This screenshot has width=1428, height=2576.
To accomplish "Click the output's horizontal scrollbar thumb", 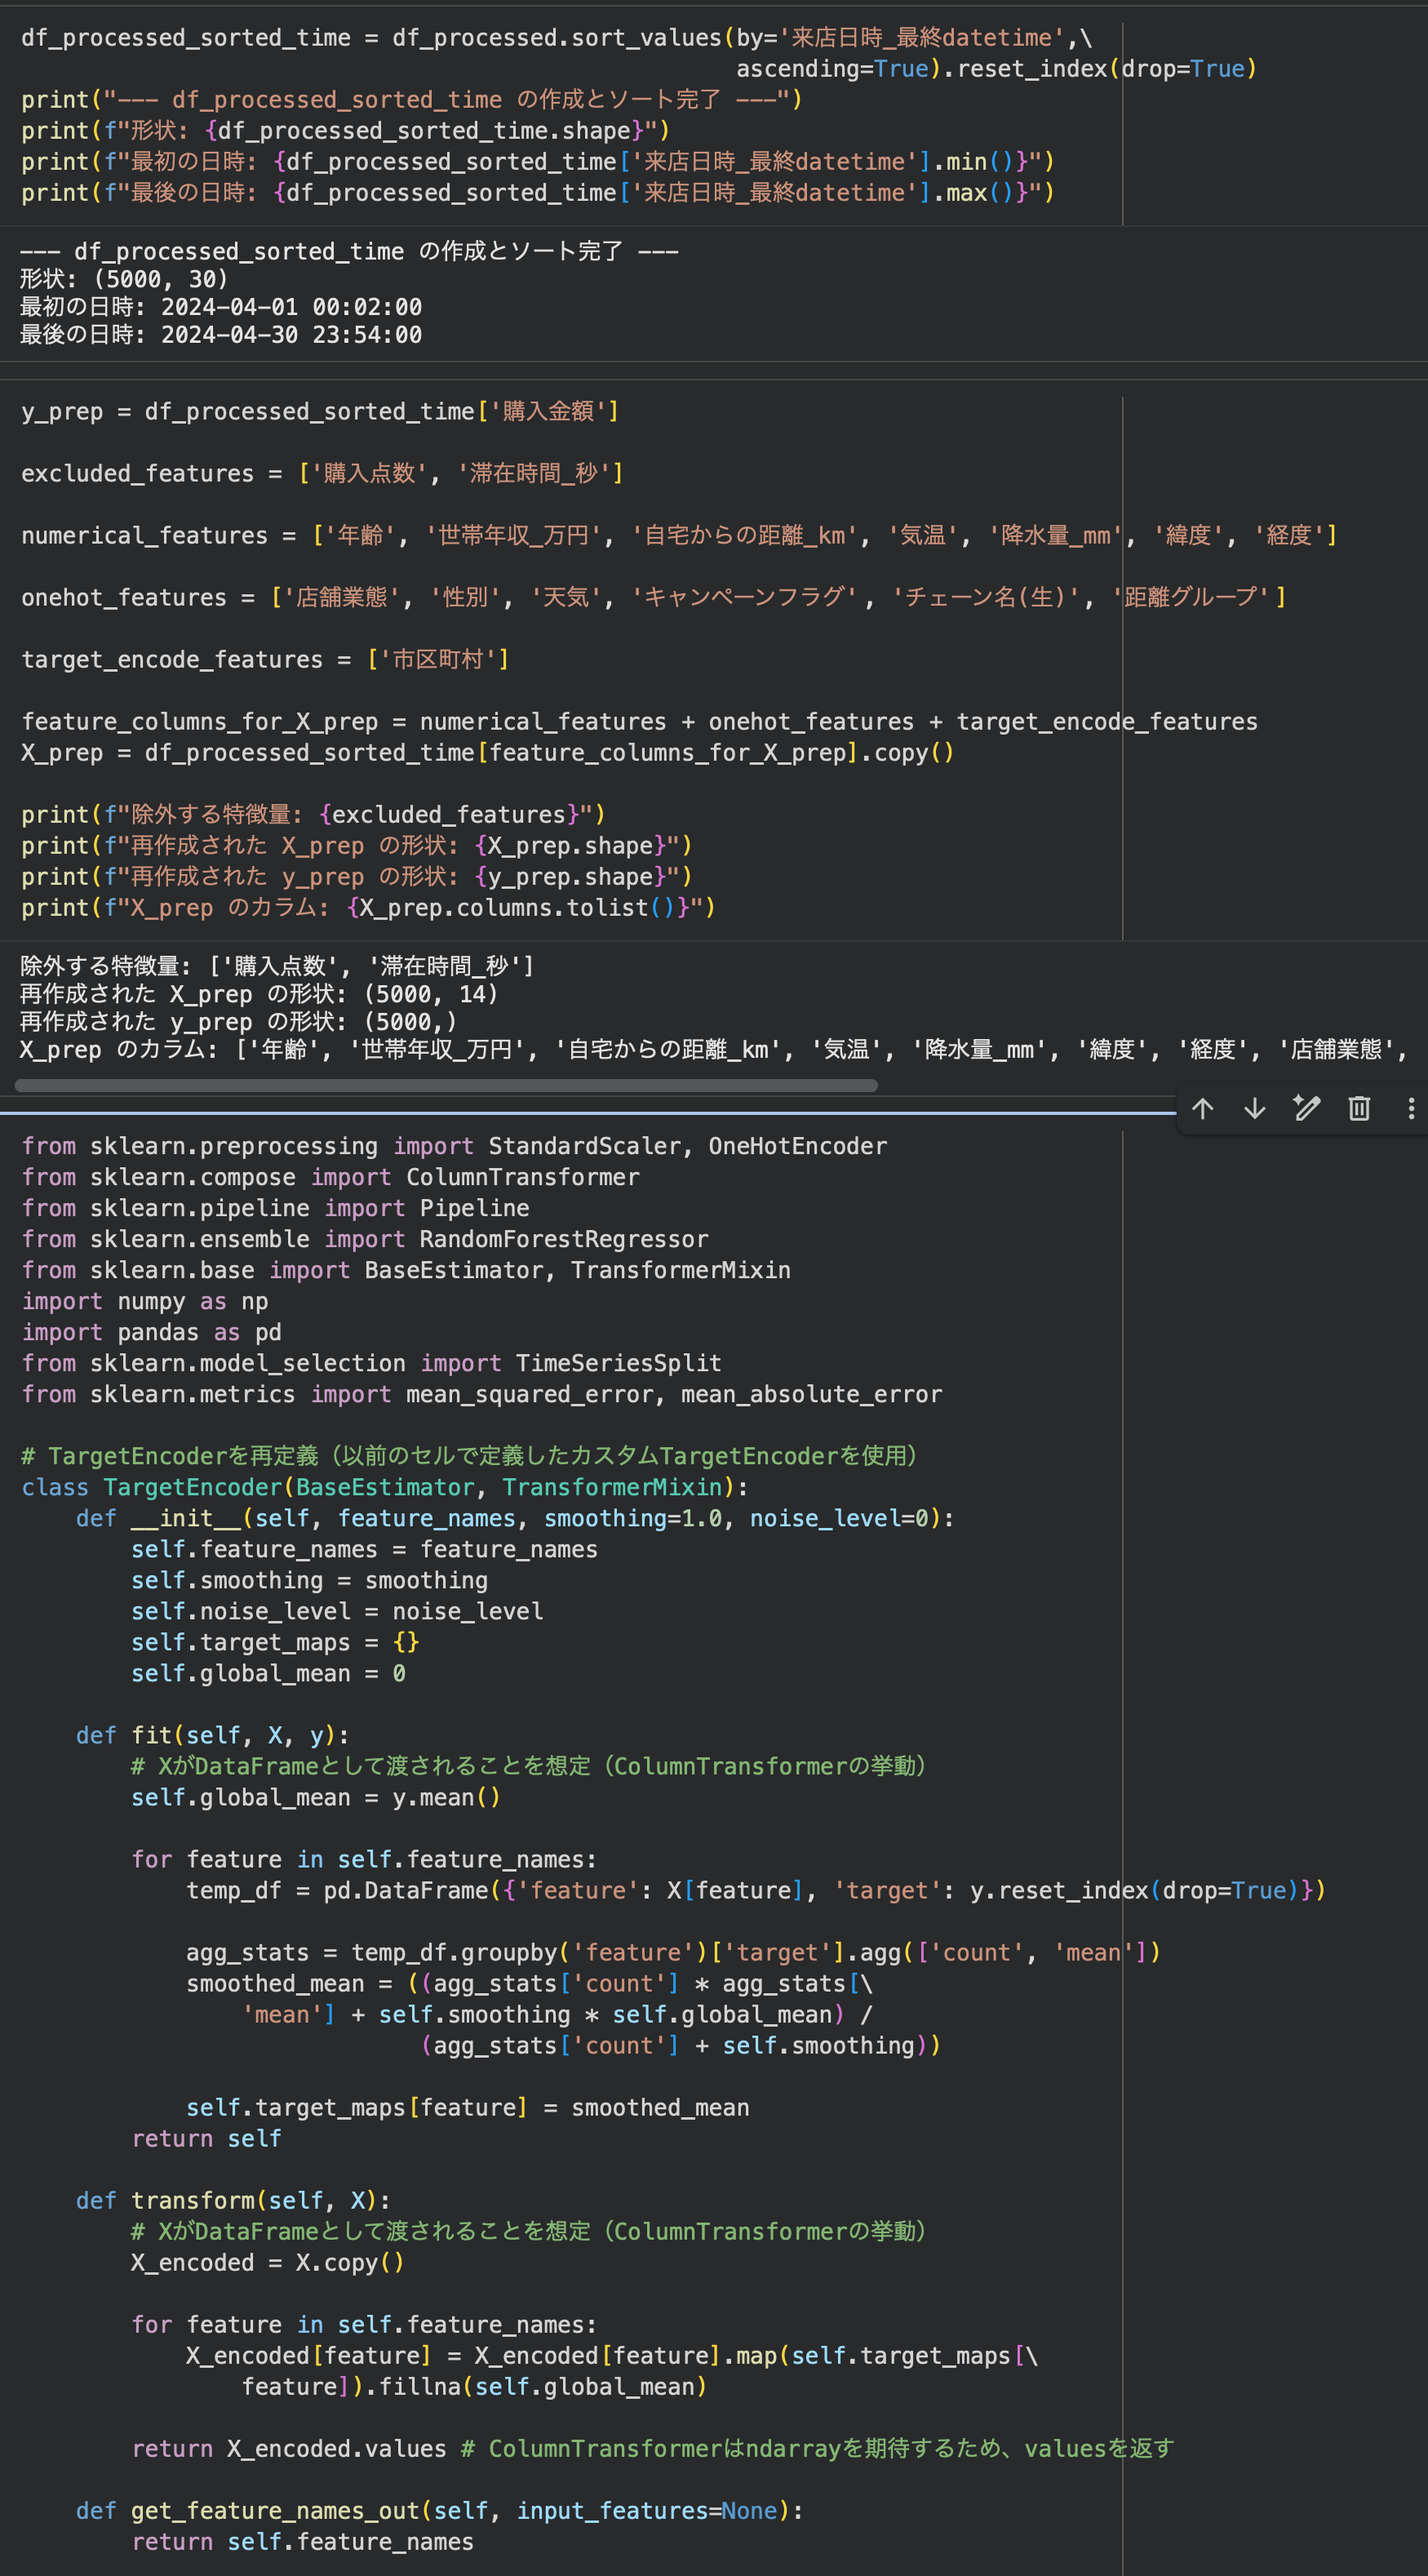I will [x=446, y=1085].
